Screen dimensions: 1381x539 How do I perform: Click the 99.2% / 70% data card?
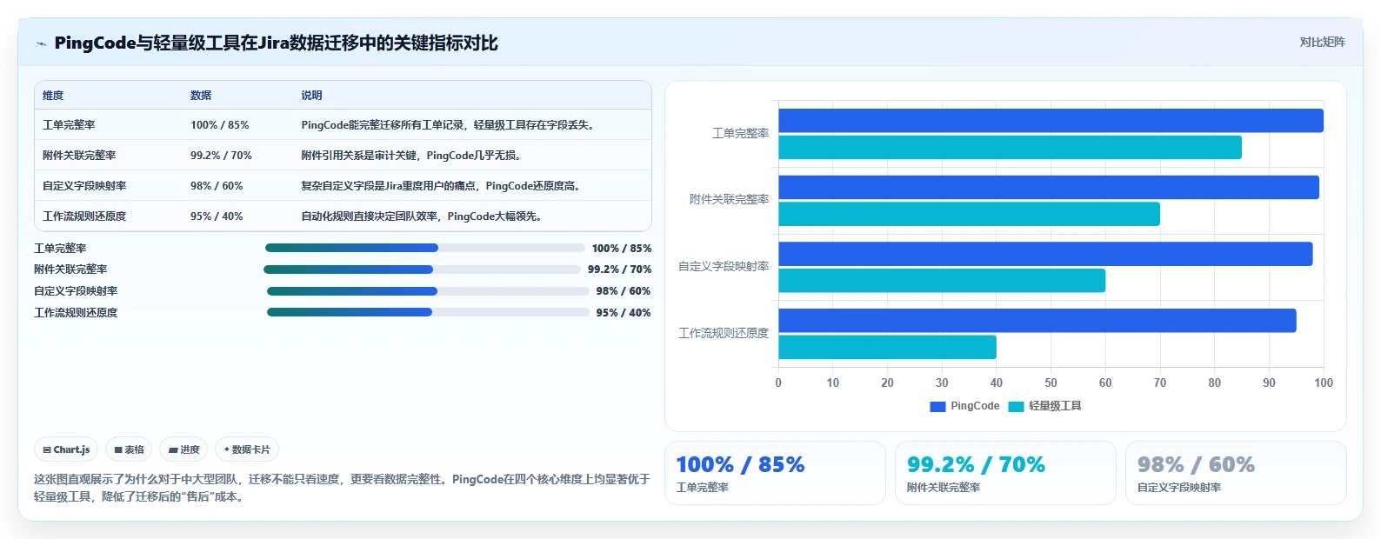coord(1005,473)
